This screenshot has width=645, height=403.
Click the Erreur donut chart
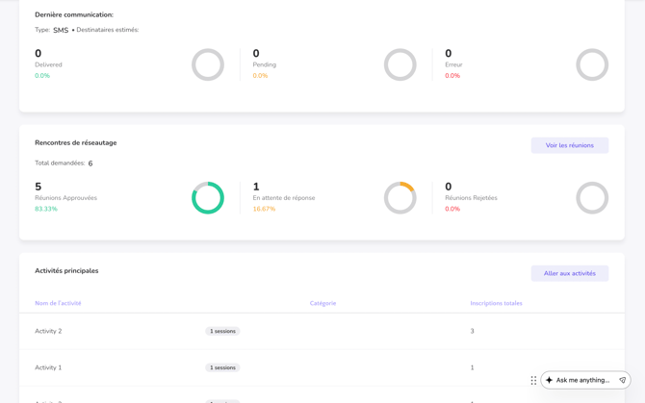pyautogui.click(x=592, y=64)
